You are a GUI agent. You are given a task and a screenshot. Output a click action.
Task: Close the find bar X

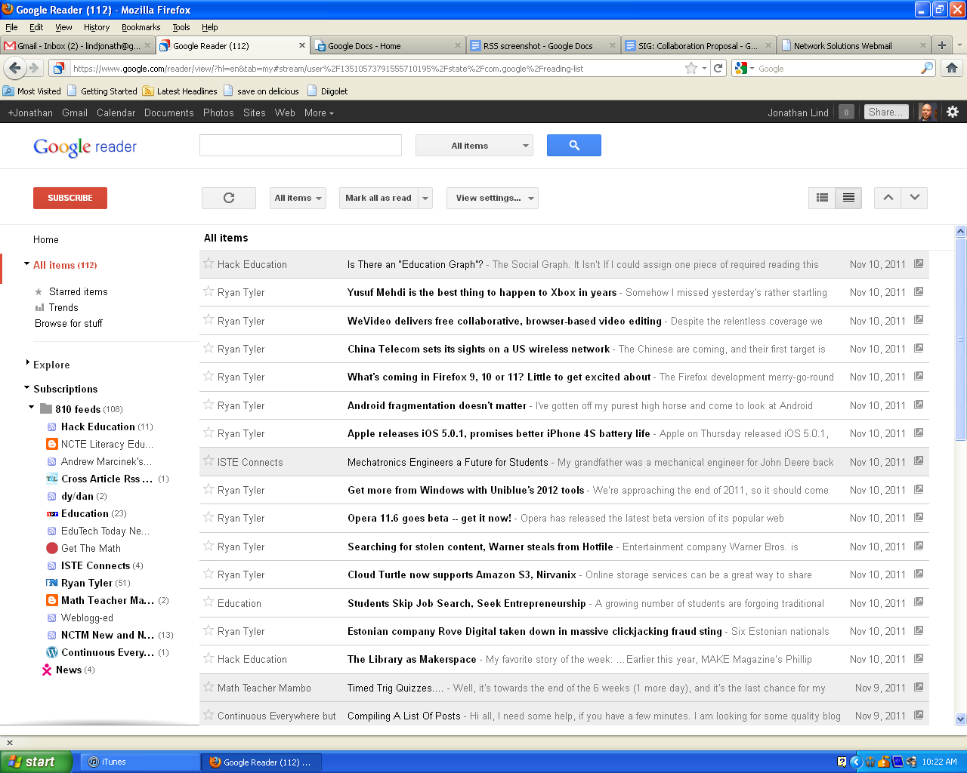pos(10,742)
